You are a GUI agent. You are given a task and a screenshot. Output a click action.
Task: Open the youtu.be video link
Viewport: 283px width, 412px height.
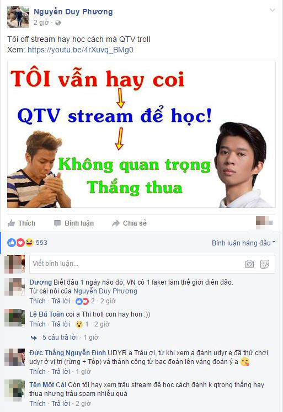click(81, 50)
